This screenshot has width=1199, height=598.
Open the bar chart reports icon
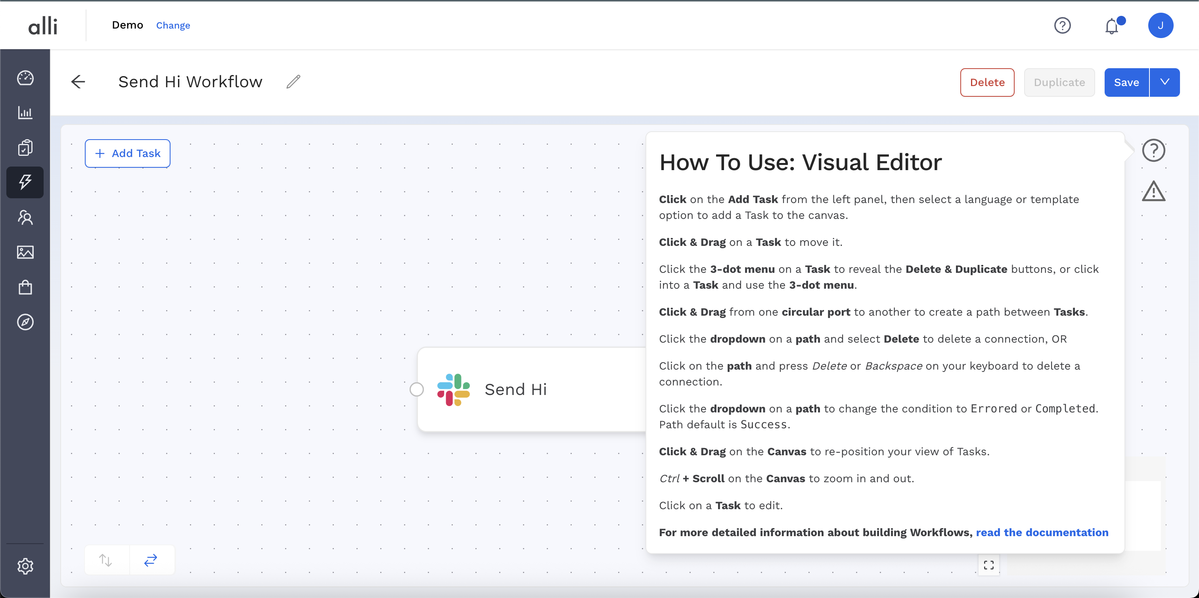coord(25,113)
